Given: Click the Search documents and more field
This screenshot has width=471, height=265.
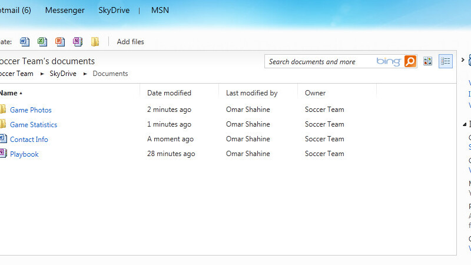Looking at the screenshot, I should coord(321,62).
